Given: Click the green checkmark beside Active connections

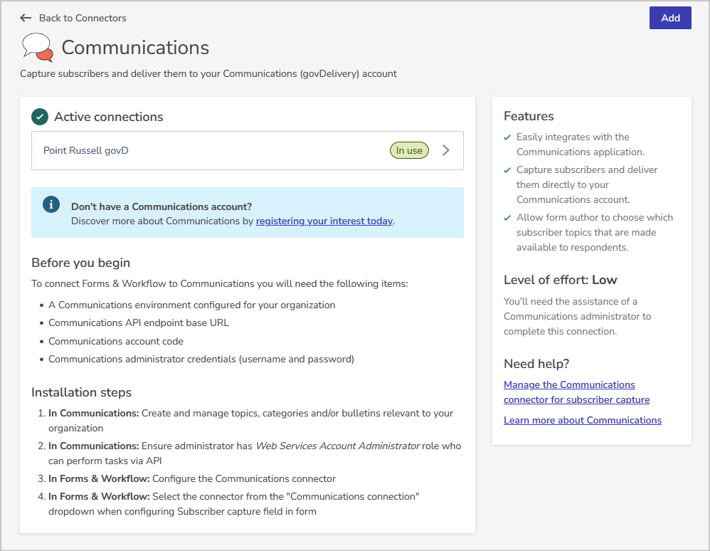Looking at the screenshot, I should [40, 117].
